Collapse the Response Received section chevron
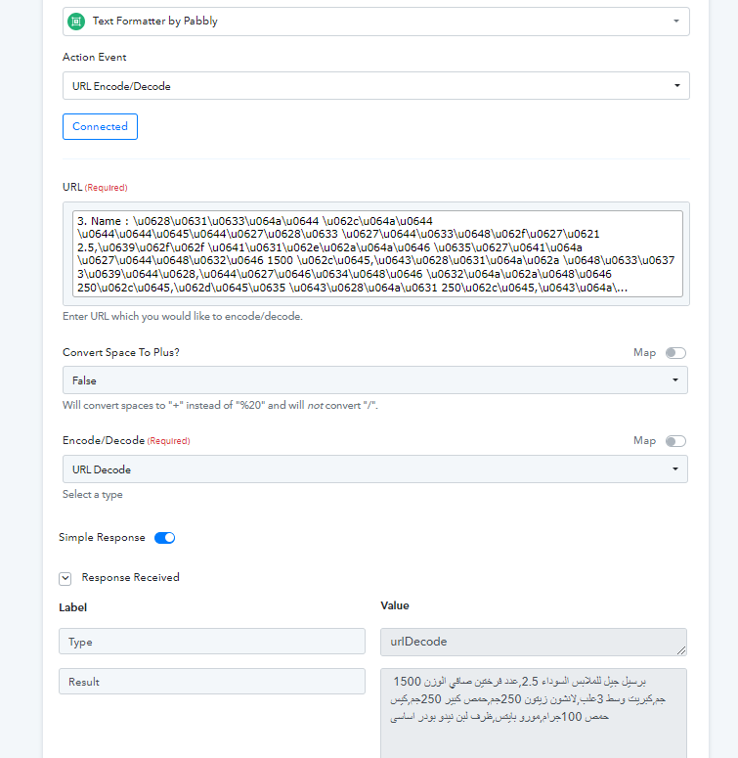The width and height of the screenshot is (738, 758). [x=65, y=578]
